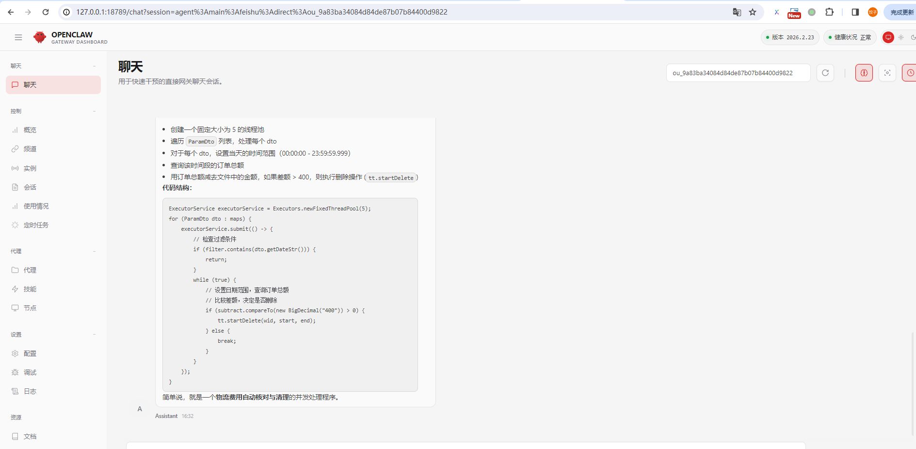The height and width of the screenshot is (449, 916).
Task: Click the 日志 logs icon
Action: tap(15, 391)
